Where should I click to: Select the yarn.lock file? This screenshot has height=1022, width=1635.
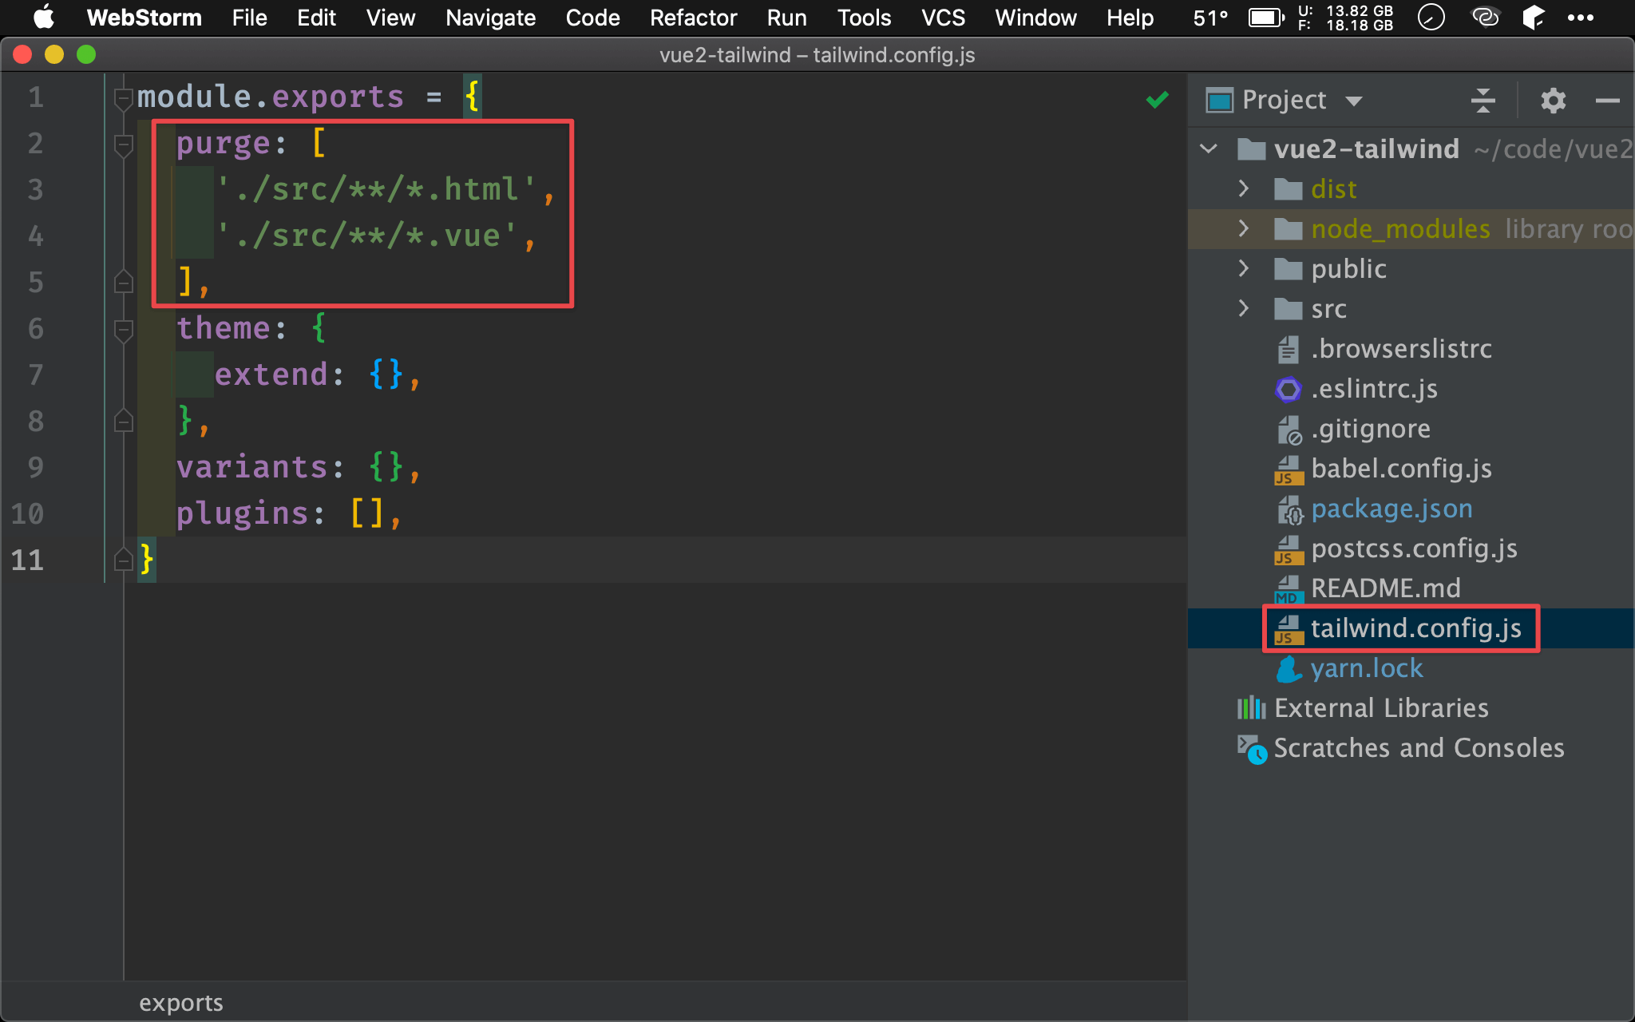click(x=1367, y=668)
